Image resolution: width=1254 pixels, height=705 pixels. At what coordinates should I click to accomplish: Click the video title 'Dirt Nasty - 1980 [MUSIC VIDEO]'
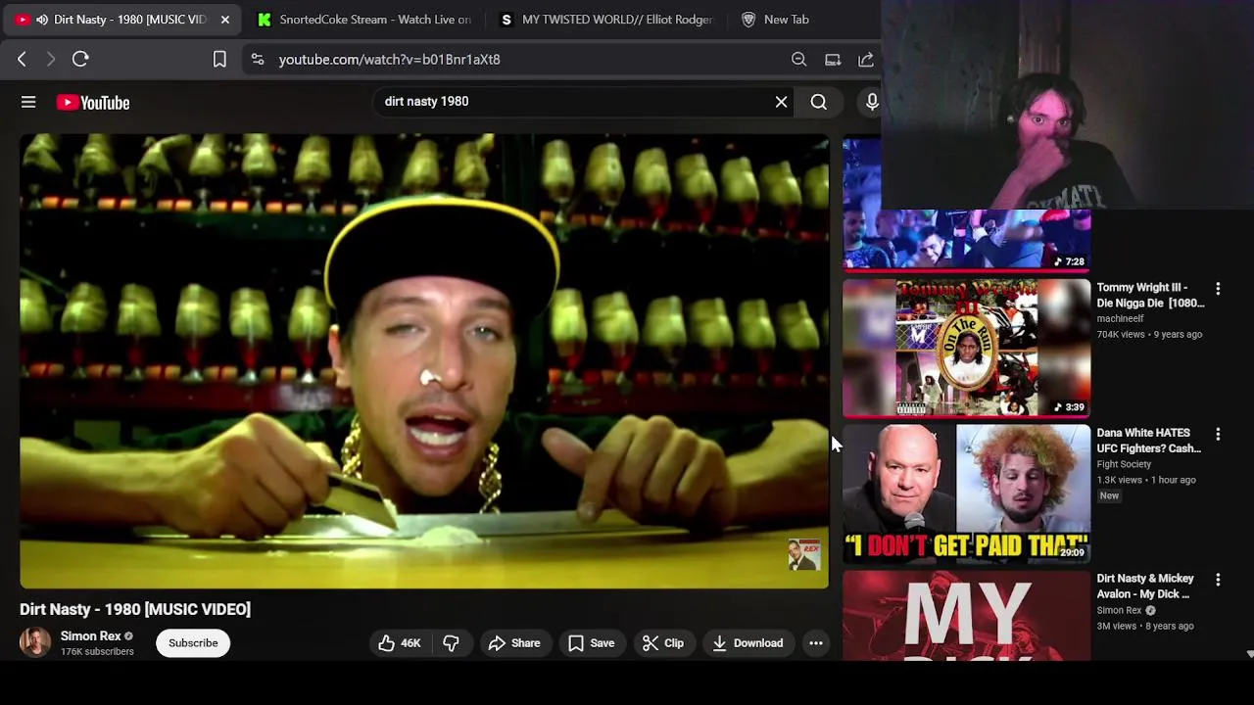click(135, 609)
